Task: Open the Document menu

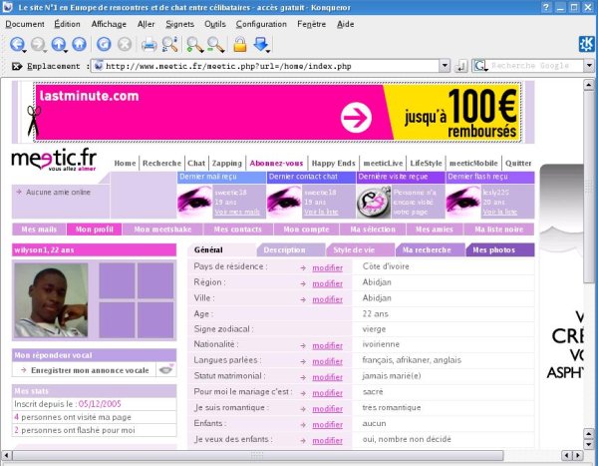Action: click(x=25, y=24)
